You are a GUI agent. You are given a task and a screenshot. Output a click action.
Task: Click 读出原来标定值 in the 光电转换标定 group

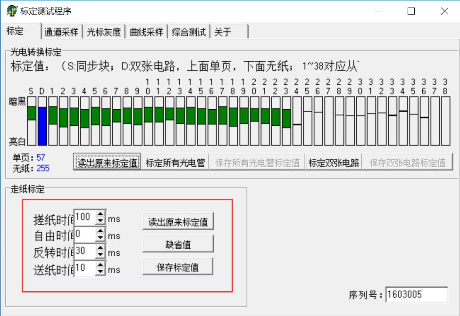point(108,163)
